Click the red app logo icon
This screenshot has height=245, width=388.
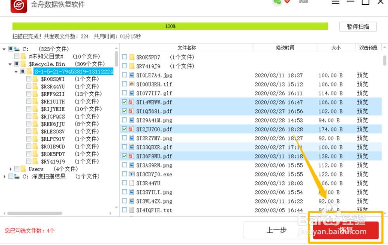[19, 6]
